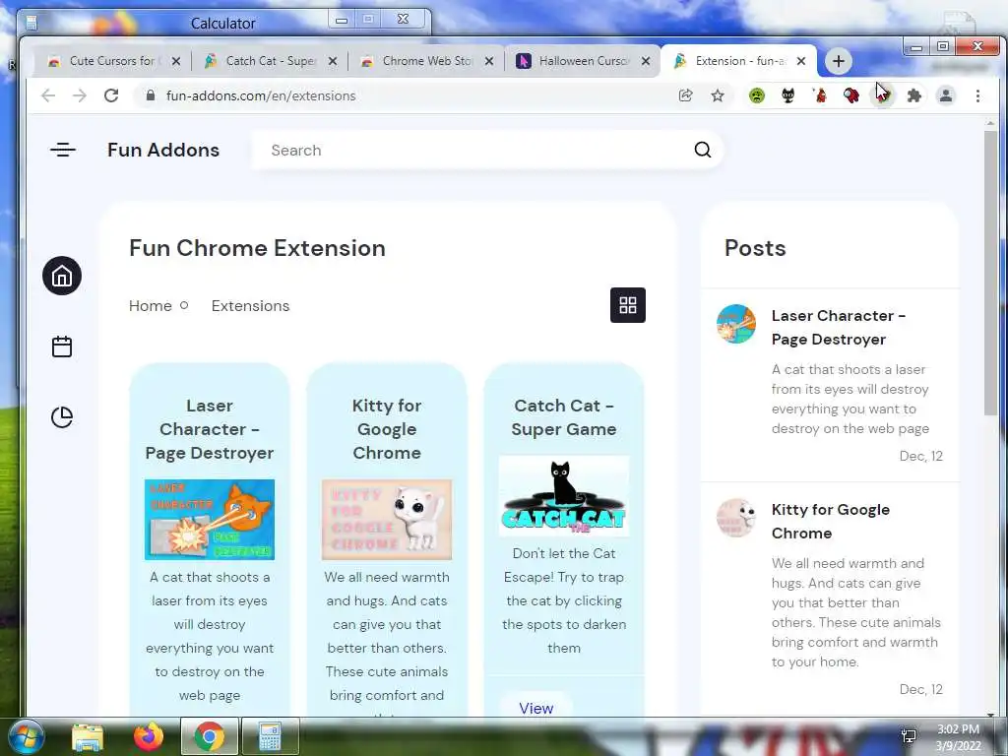Click the Laser Character card thumbnail
Image resolution: width=1008 pixels, height=756 pixels.
pos(210,520)
